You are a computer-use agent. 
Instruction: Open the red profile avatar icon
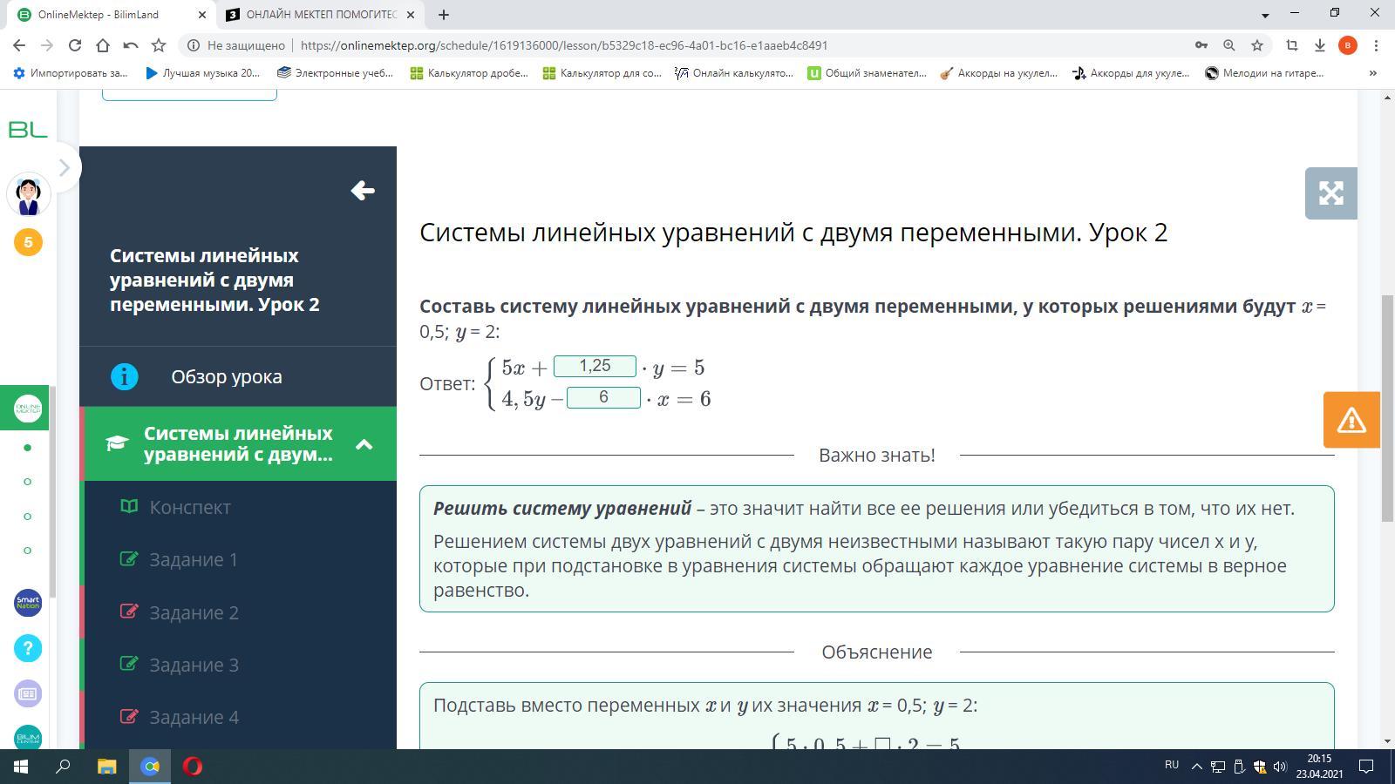pyautogui.click(x=1348, y=45)
